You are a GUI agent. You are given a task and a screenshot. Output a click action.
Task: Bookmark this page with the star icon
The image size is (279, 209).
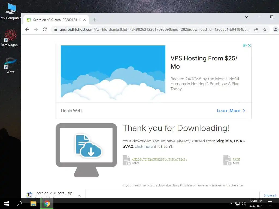265,29
